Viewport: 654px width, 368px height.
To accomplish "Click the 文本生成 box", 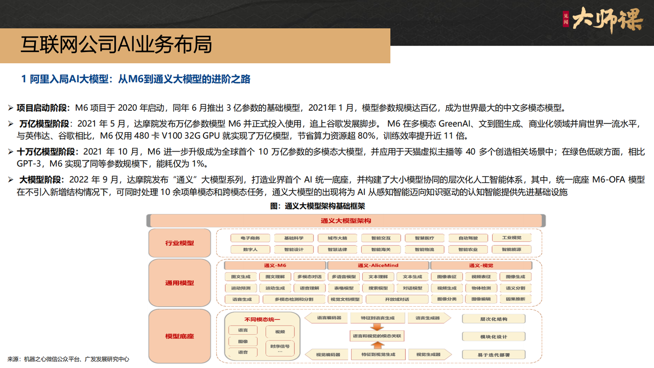I will click(x=412, y=277).
